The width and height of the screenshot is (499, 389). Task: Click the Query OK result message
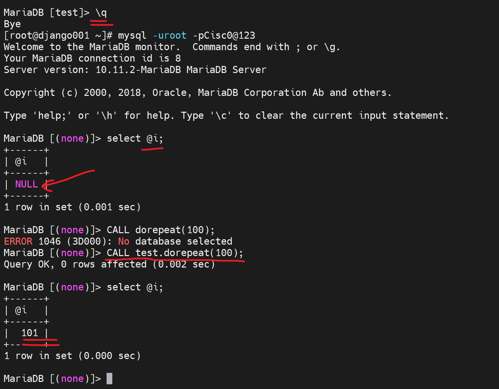(29, 264)
